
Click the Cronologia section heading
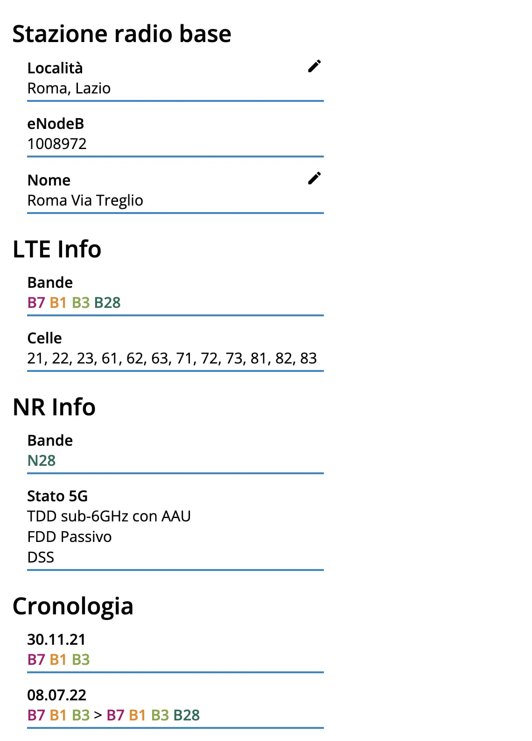click(x=73, y=606)
